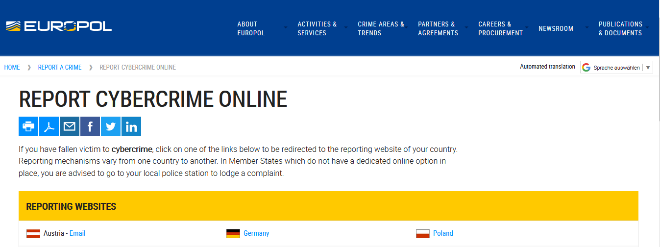Screen dimensions: 660x247
Task: Click the Germany flag icon
Action: 233,233
